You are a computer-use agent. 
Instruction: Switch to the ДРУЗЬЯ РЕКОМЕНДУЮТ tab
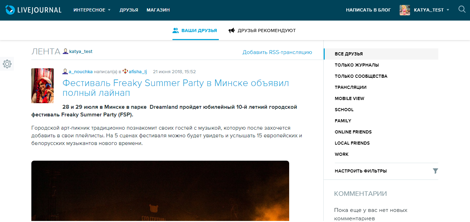click(x=267, y=30)
